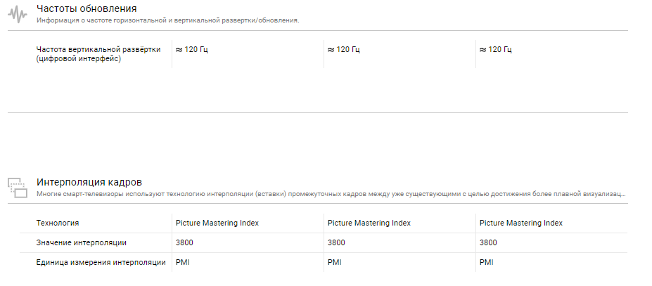Click the truncated description starting "Многие смарт-телевизоры"

pos(331,193)
